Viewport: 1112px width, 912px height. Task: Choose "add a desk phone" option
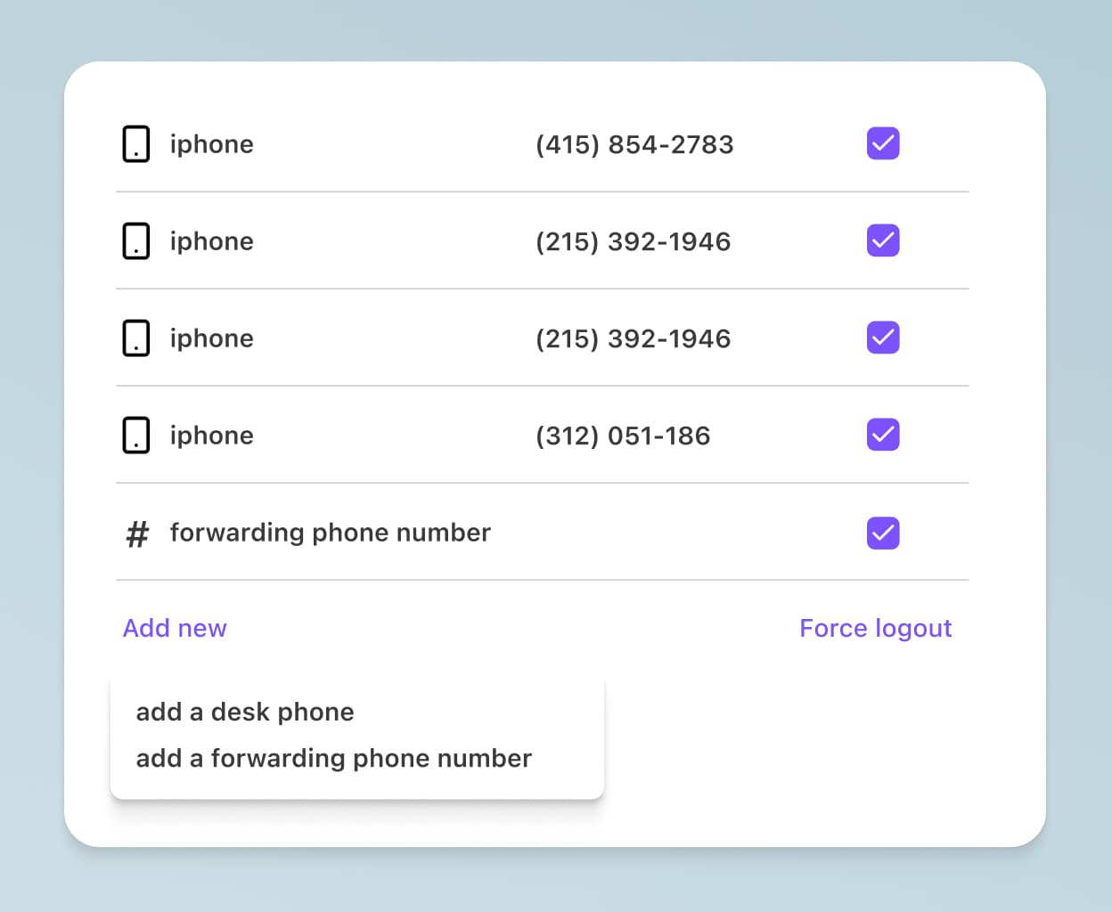click(245, 712)
